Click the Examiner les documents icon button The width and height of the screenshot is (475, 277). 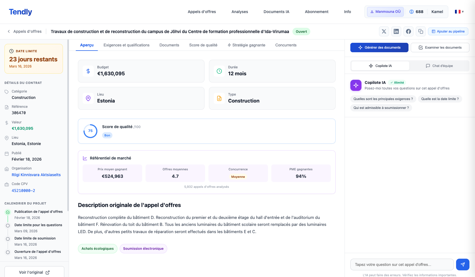[x=421, y=48]
